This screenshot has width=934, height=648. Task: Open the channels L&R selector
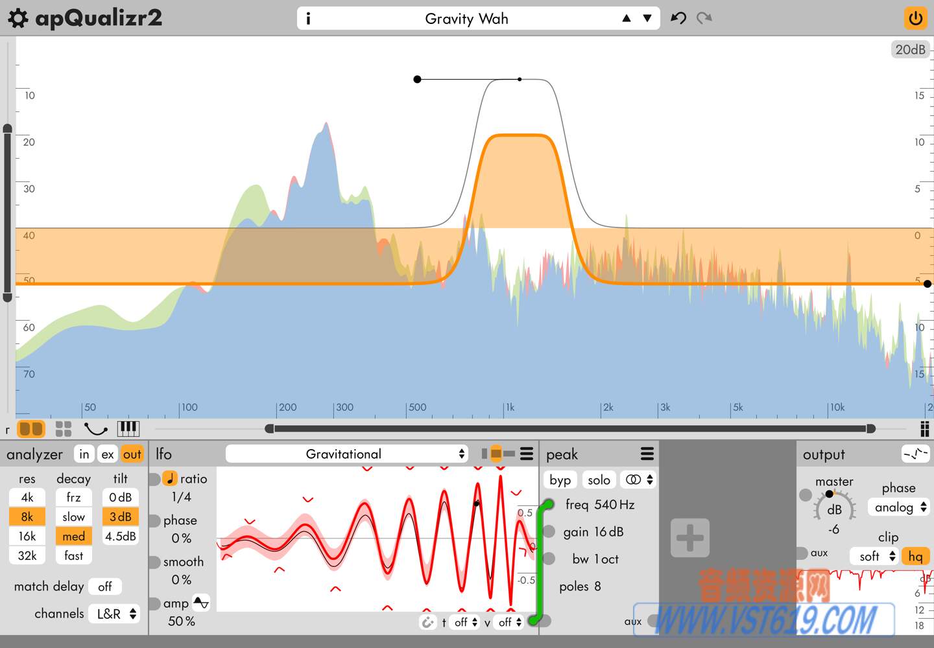[114, 613]
